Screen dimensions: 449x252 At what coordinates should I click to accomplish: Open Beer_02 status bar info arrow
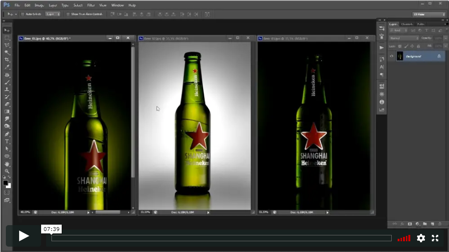point(208,212)
